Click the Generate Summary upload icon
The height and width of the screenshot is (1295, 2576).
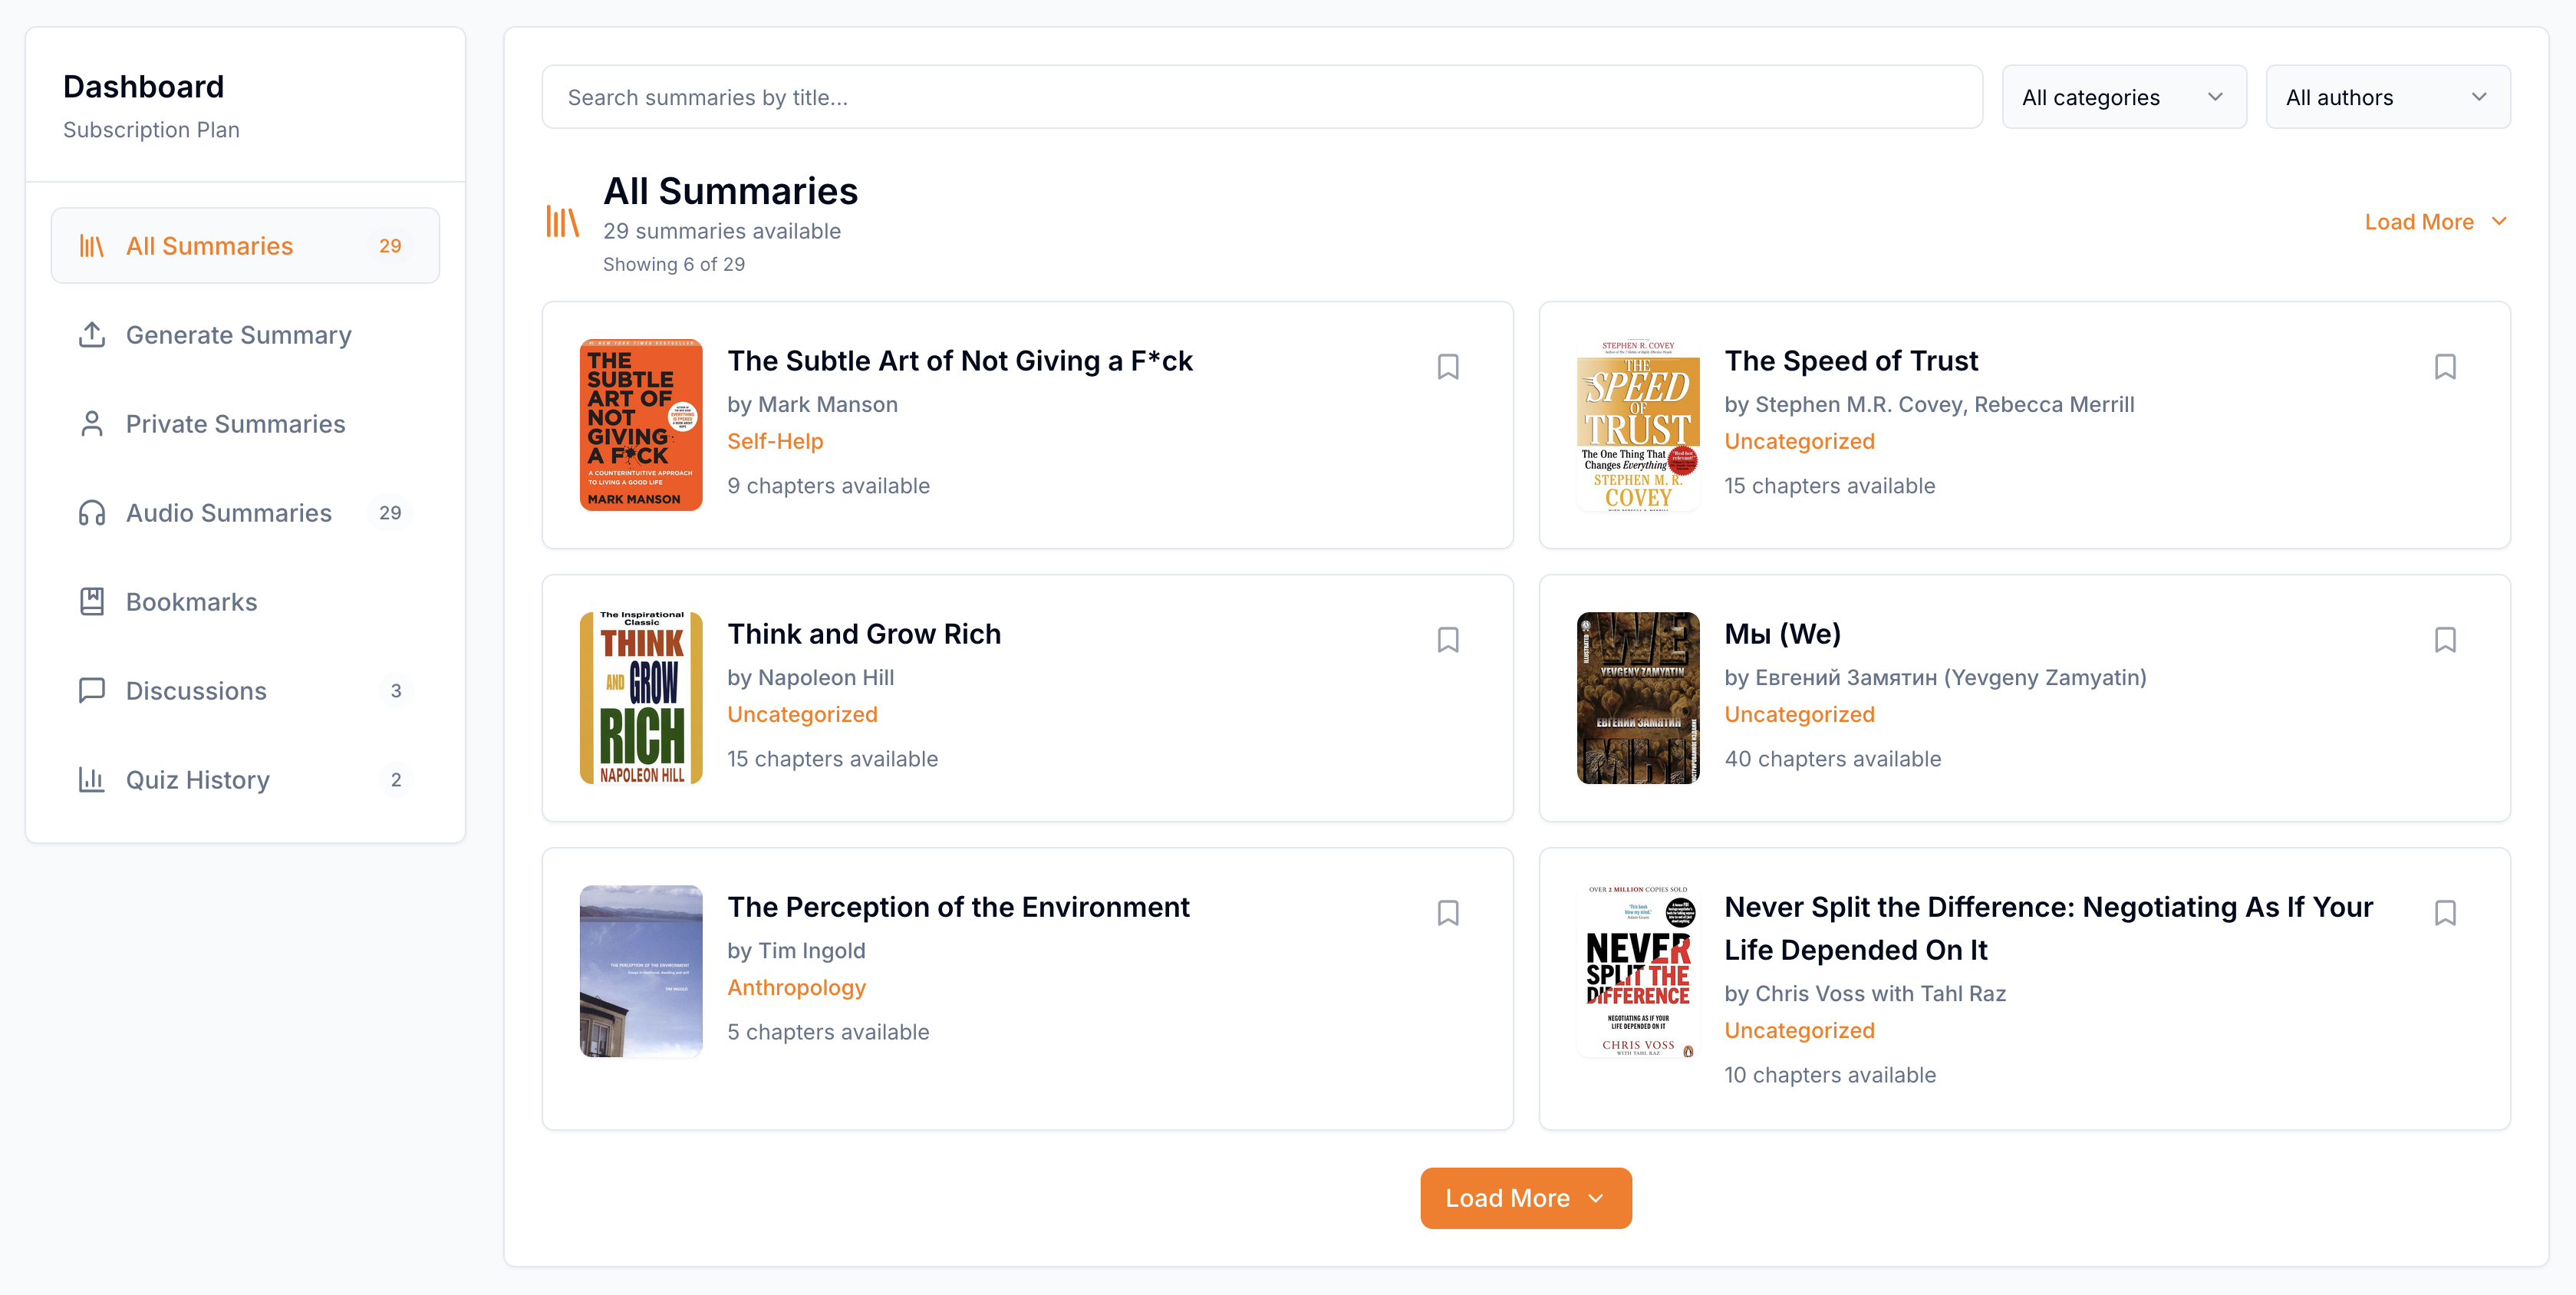point(92,335)
